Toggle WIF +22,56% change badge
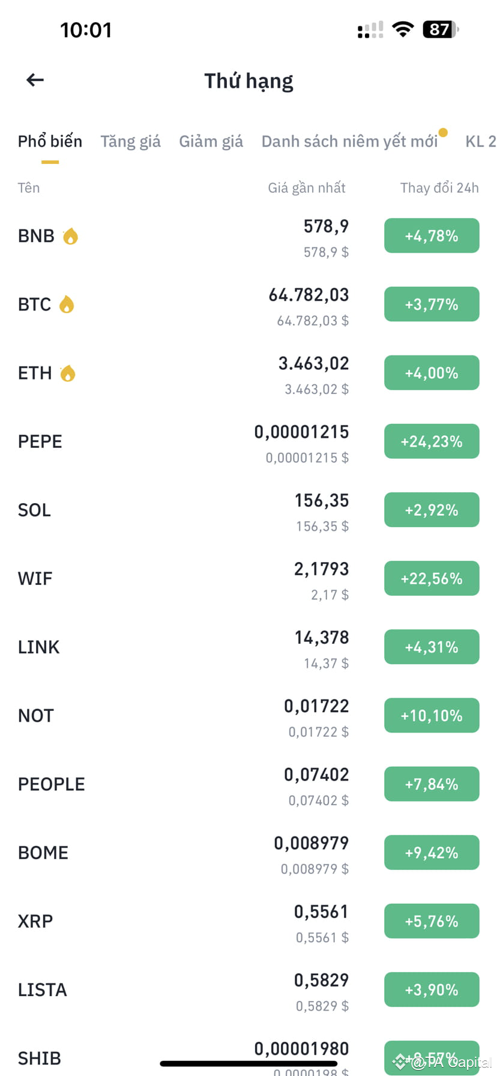 pyautogui.click(x=432, y=578)
